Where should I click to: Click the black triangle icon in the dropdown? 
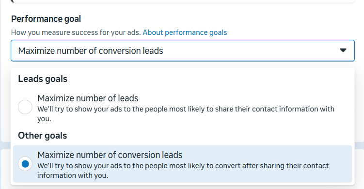coord(343,50)
